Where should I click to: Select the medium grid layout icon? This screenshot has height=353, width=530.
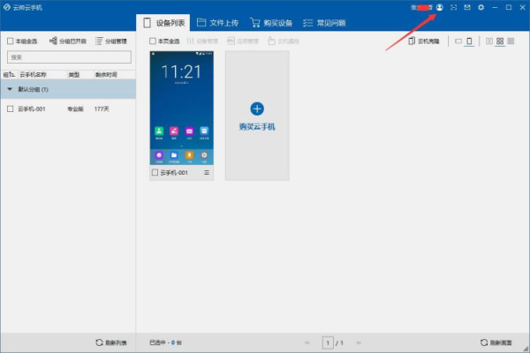pyautogui.click(x=500, y=41)
